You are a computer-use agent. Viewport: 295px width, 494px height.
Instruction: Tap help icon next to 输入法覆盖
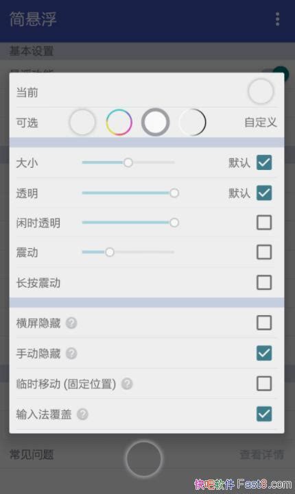click(x=82, y=414)
